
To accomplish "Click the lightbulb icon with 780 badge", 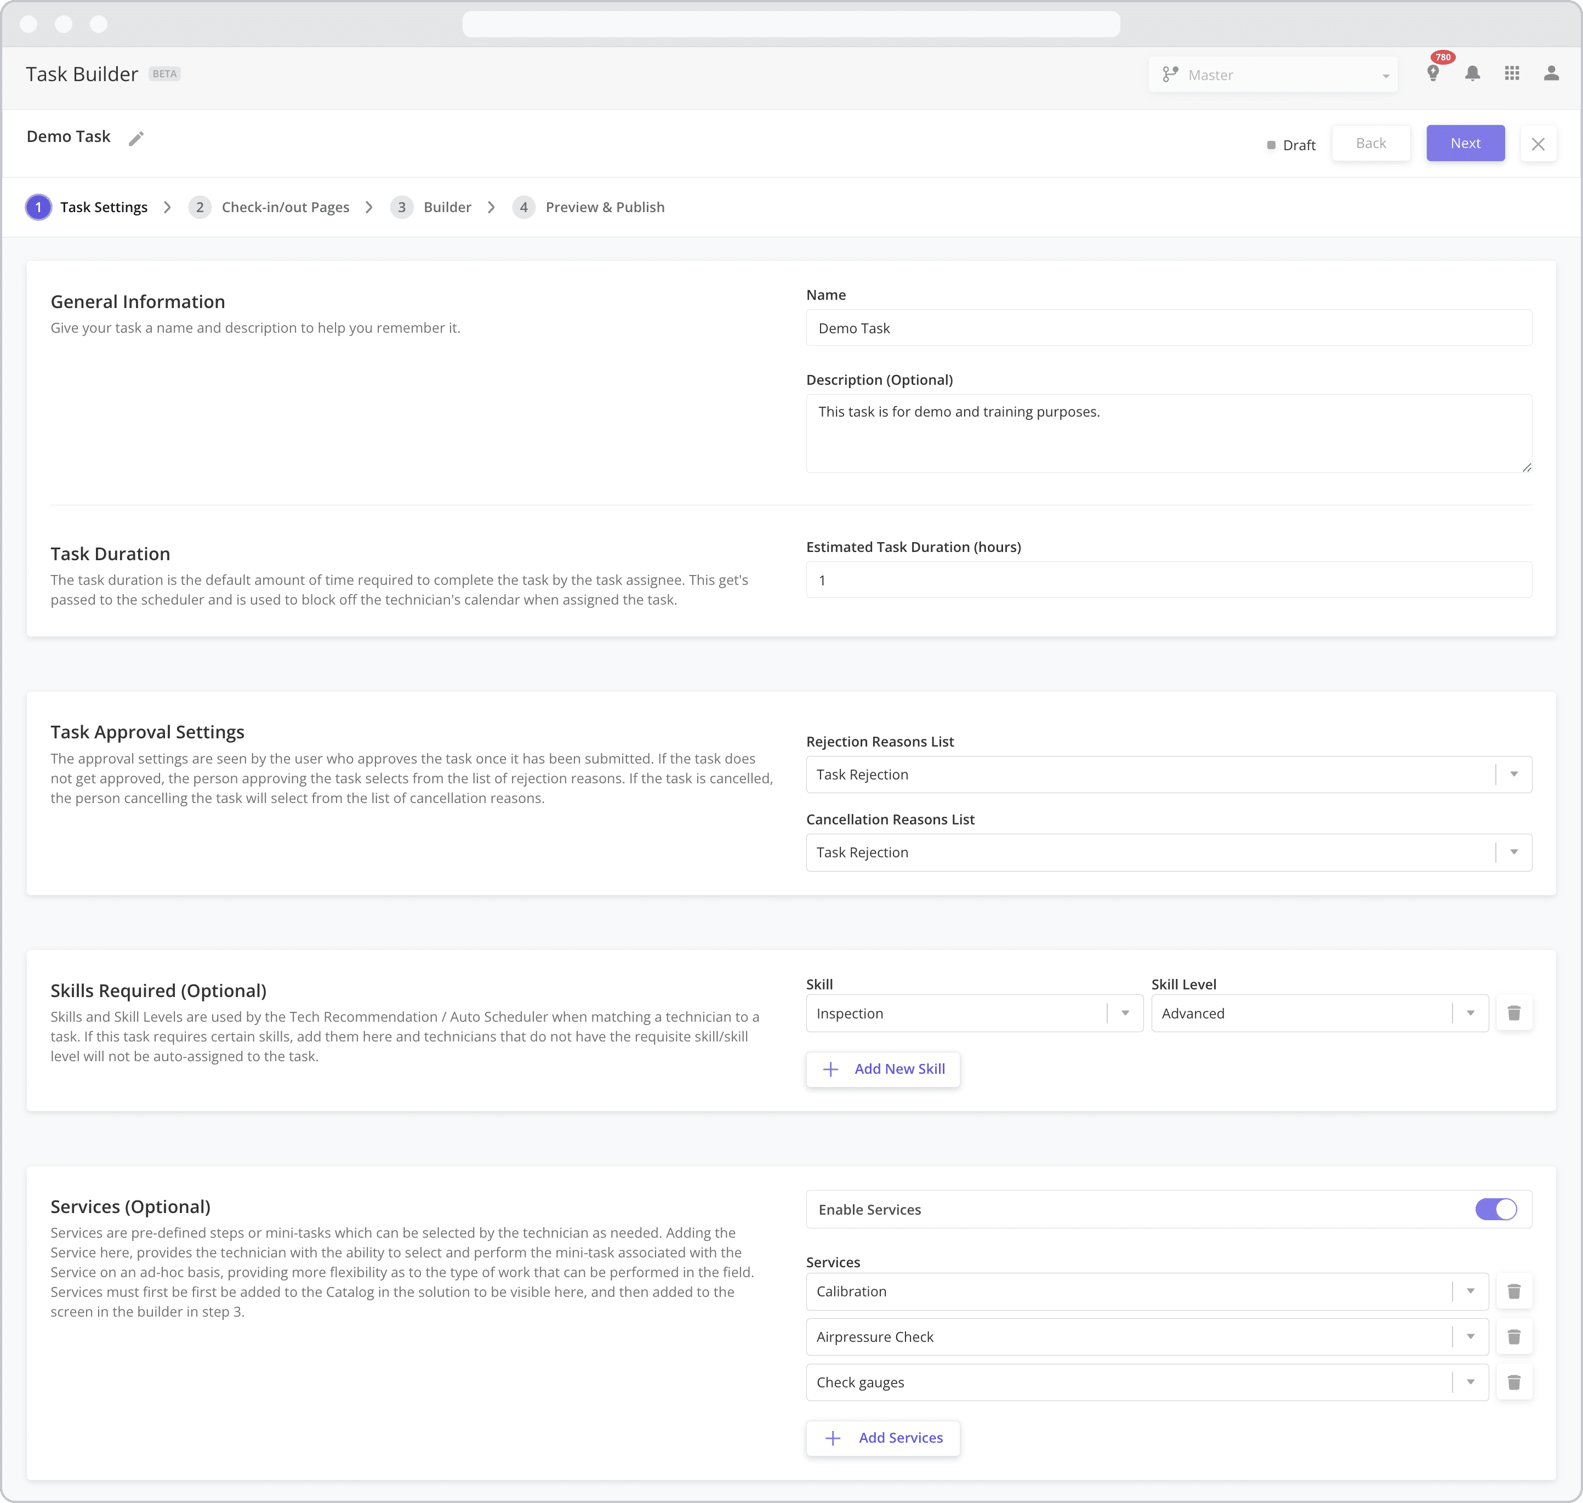I will (1434, 73).
